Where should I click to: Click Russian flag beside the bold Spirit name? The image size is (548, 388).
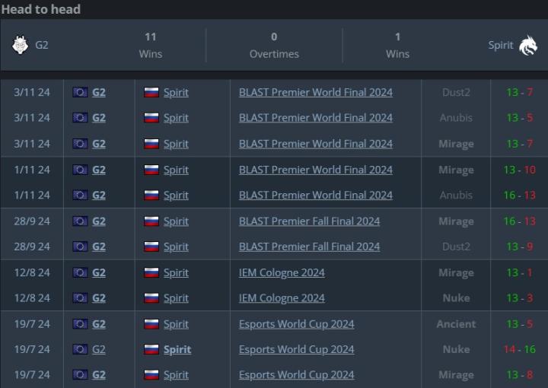tap(151, 350)
